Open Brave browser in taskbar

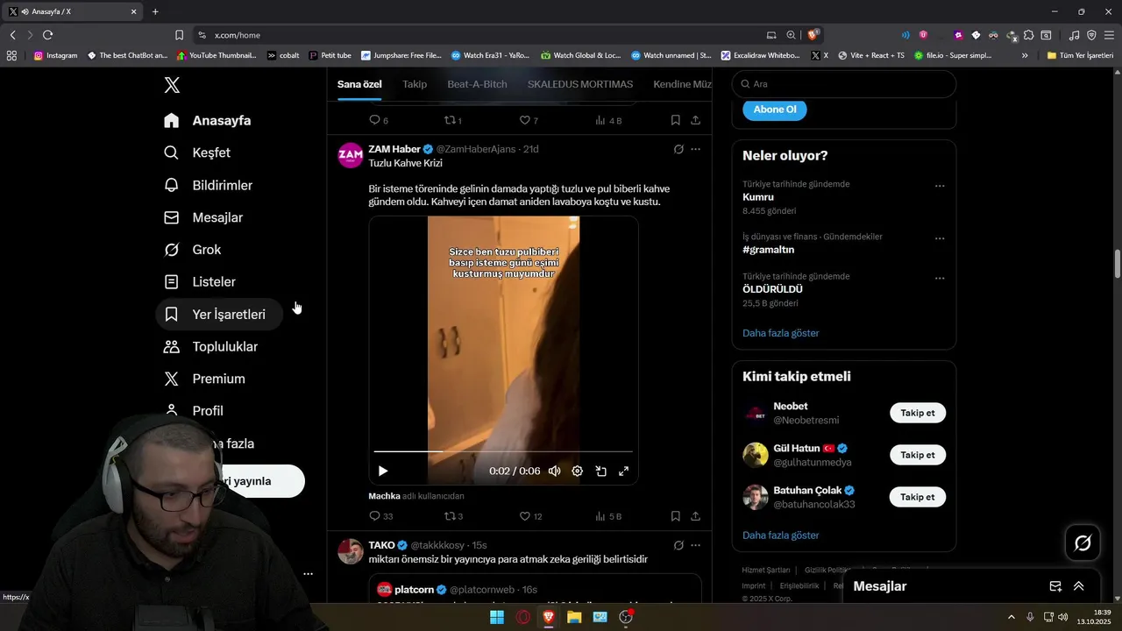pos(549,617)
